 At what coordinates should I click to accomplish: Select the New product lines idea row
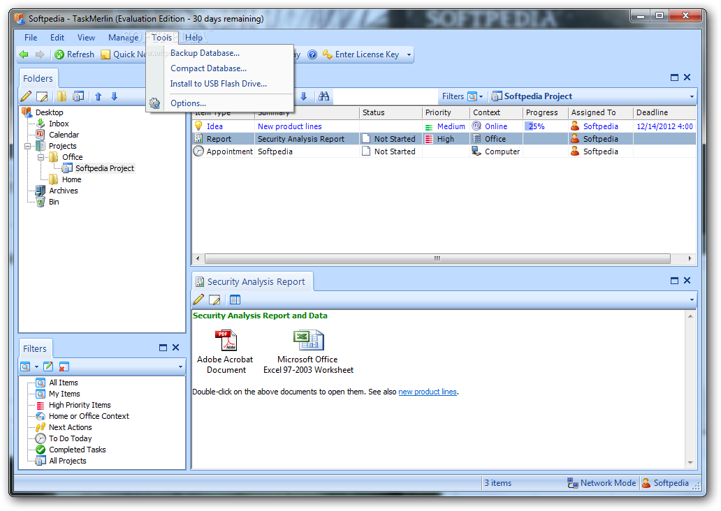(x=443, y=126)
